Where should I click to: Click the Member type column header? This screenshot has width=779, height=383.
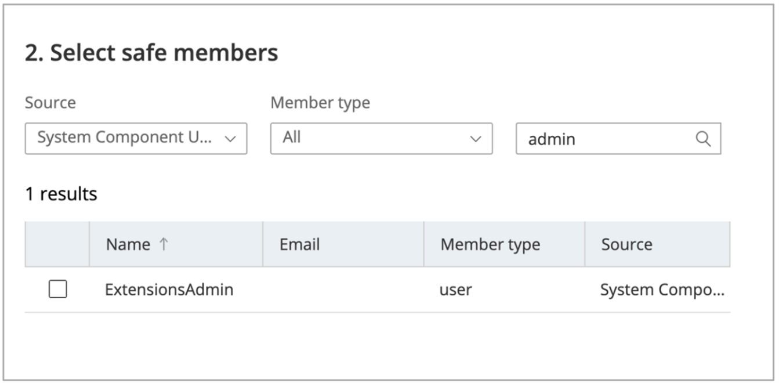(x=490, y=244)
